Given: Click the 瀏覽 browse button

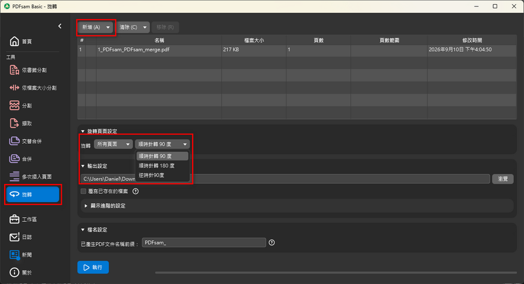Looking at the screenshot, I should click(x=502, y=179).
